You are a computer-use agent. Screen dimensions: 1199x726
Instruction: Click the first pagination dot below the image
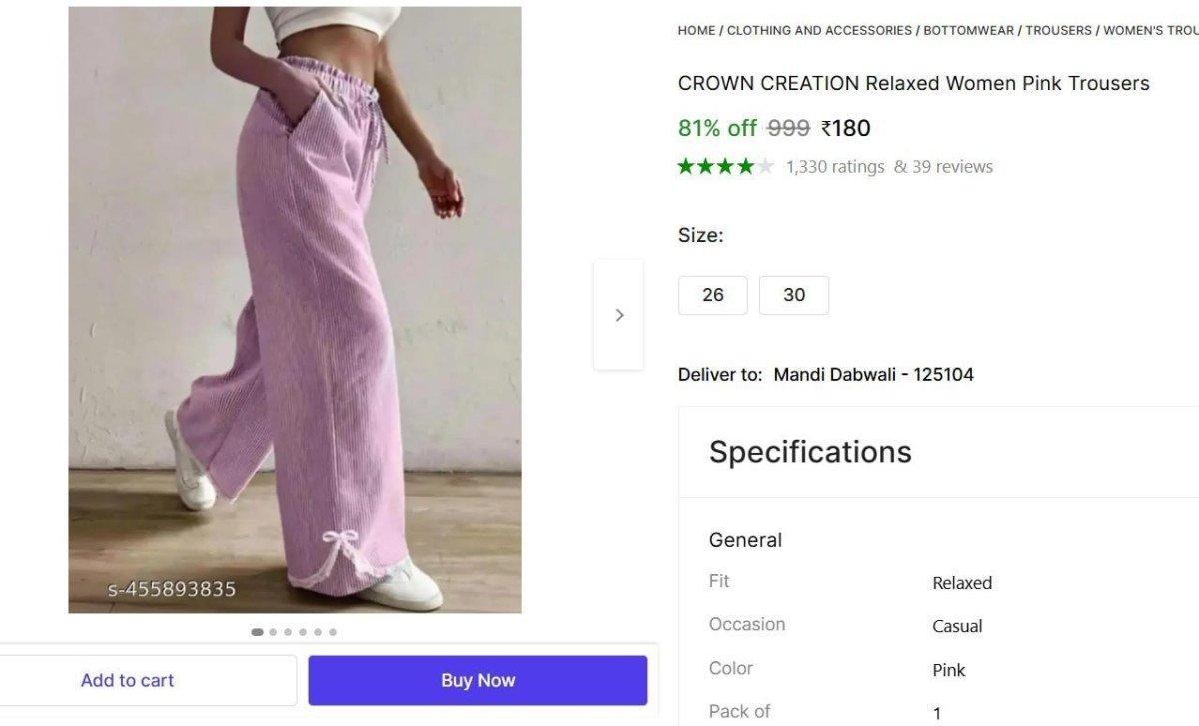point(258,631)
